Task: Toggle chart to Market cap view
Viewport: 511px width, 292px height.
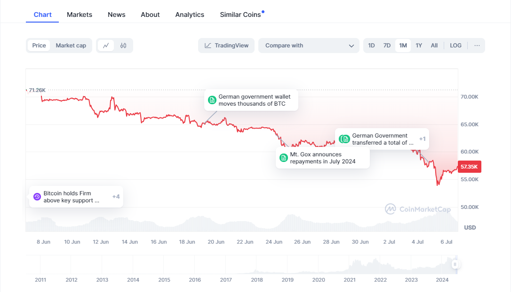Action: click(71, 46)
